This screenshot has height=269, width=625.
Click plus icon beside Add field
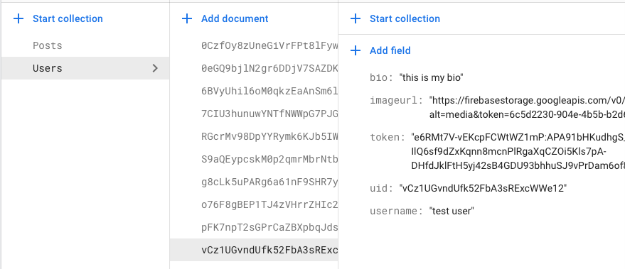[x=355, y=50]
